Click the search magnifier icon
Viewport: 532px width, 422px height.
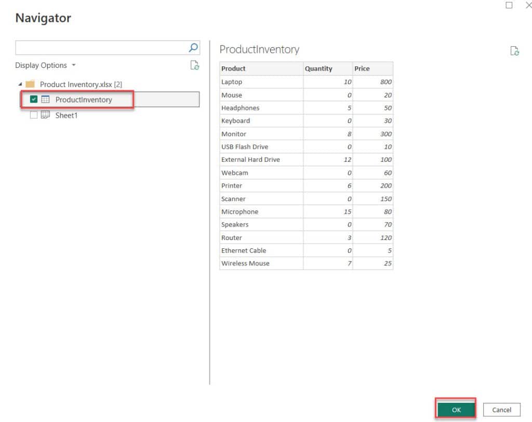click(x=193, y=48)
